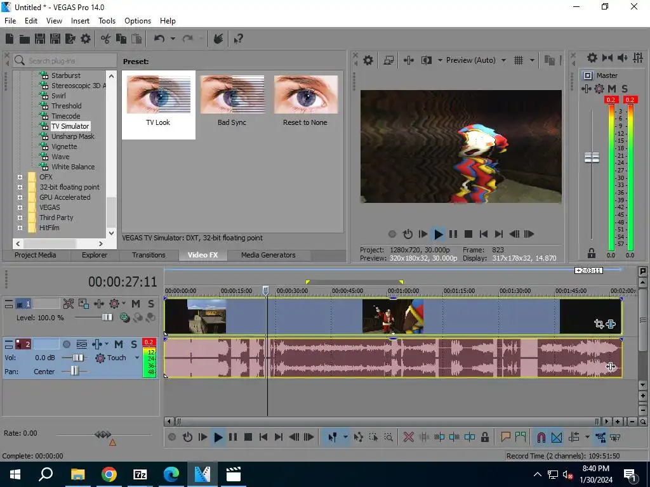650x487 pixels.
Task: Open the Preview (Auto) quality dropdown
Action: coord(503,60)
